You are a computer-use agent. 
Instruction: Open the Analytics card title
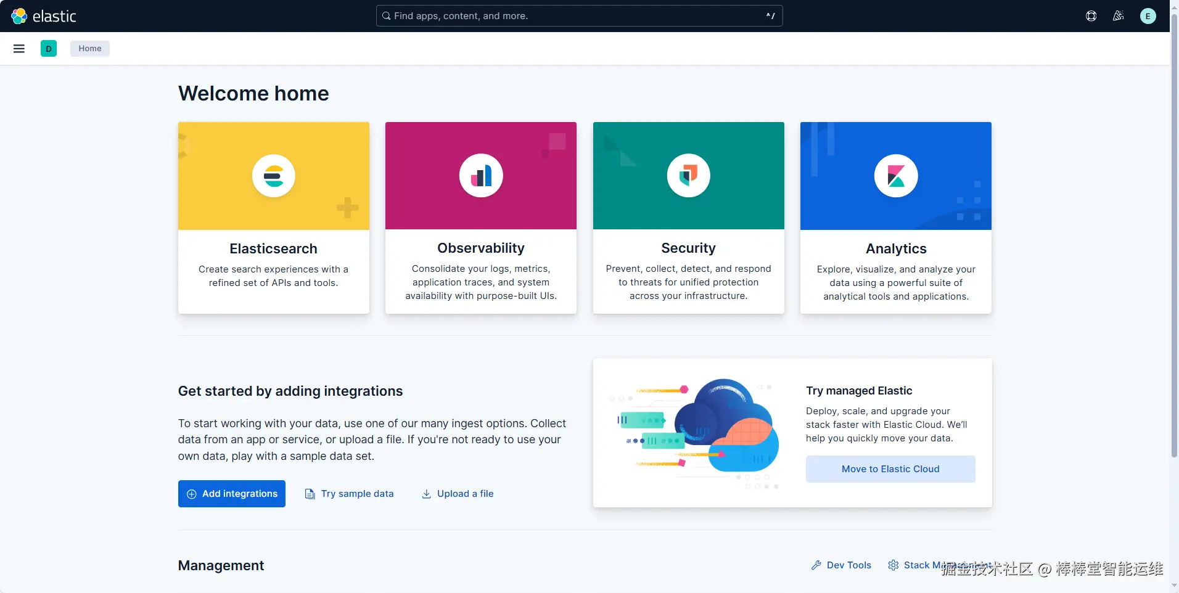click(x=896, y=248)
